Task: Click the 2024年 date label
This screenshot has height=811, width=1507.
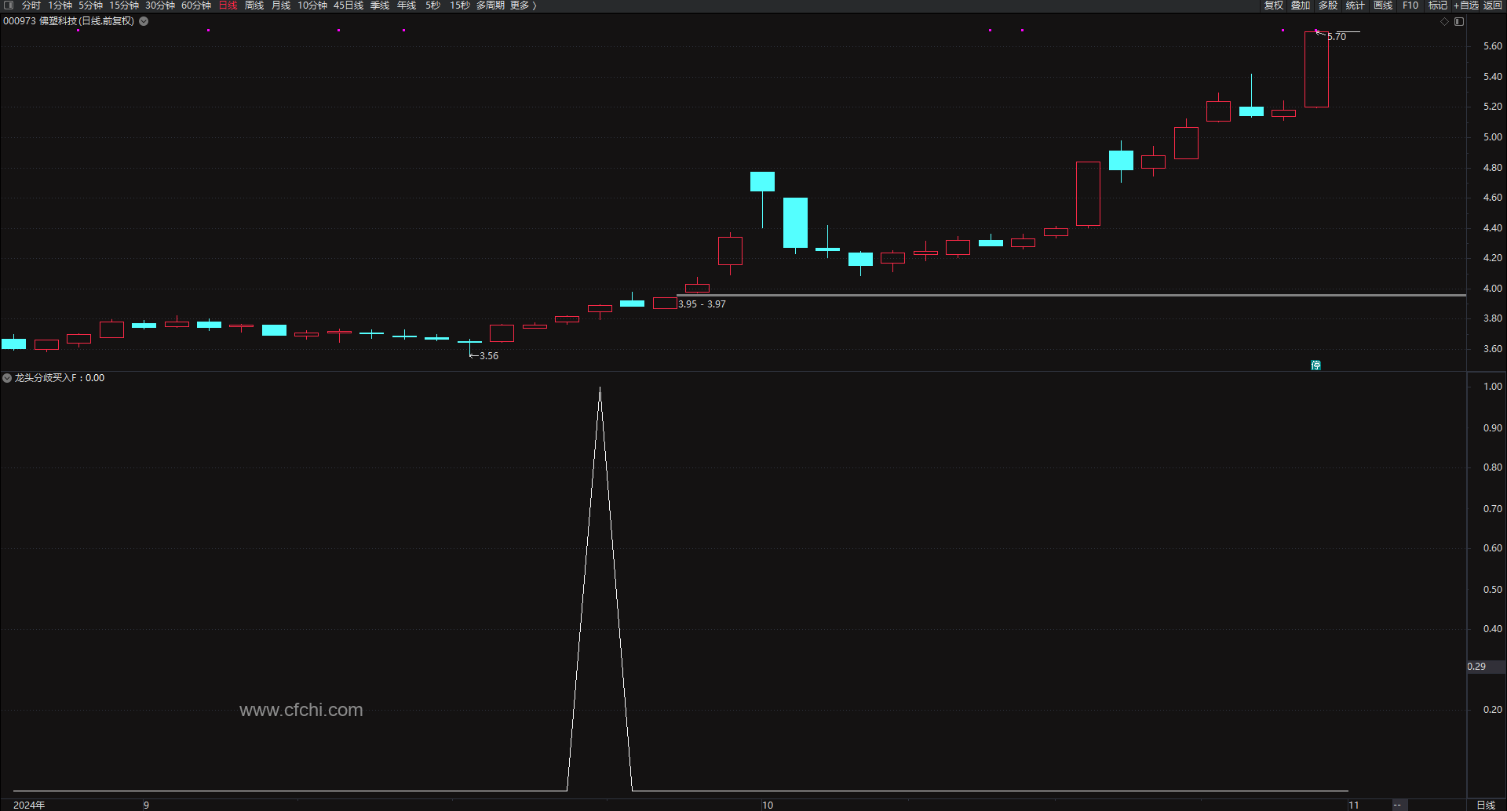Action: point(29,805)
